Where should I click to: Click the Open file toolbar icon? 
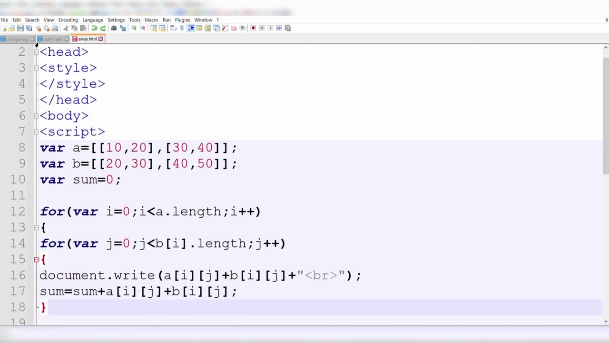[12, 28]
